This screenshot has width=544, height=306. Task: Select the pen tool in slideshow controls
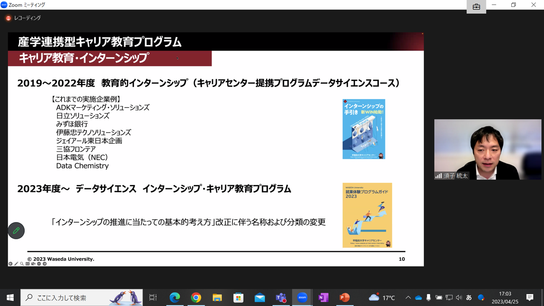pos(16,264)
